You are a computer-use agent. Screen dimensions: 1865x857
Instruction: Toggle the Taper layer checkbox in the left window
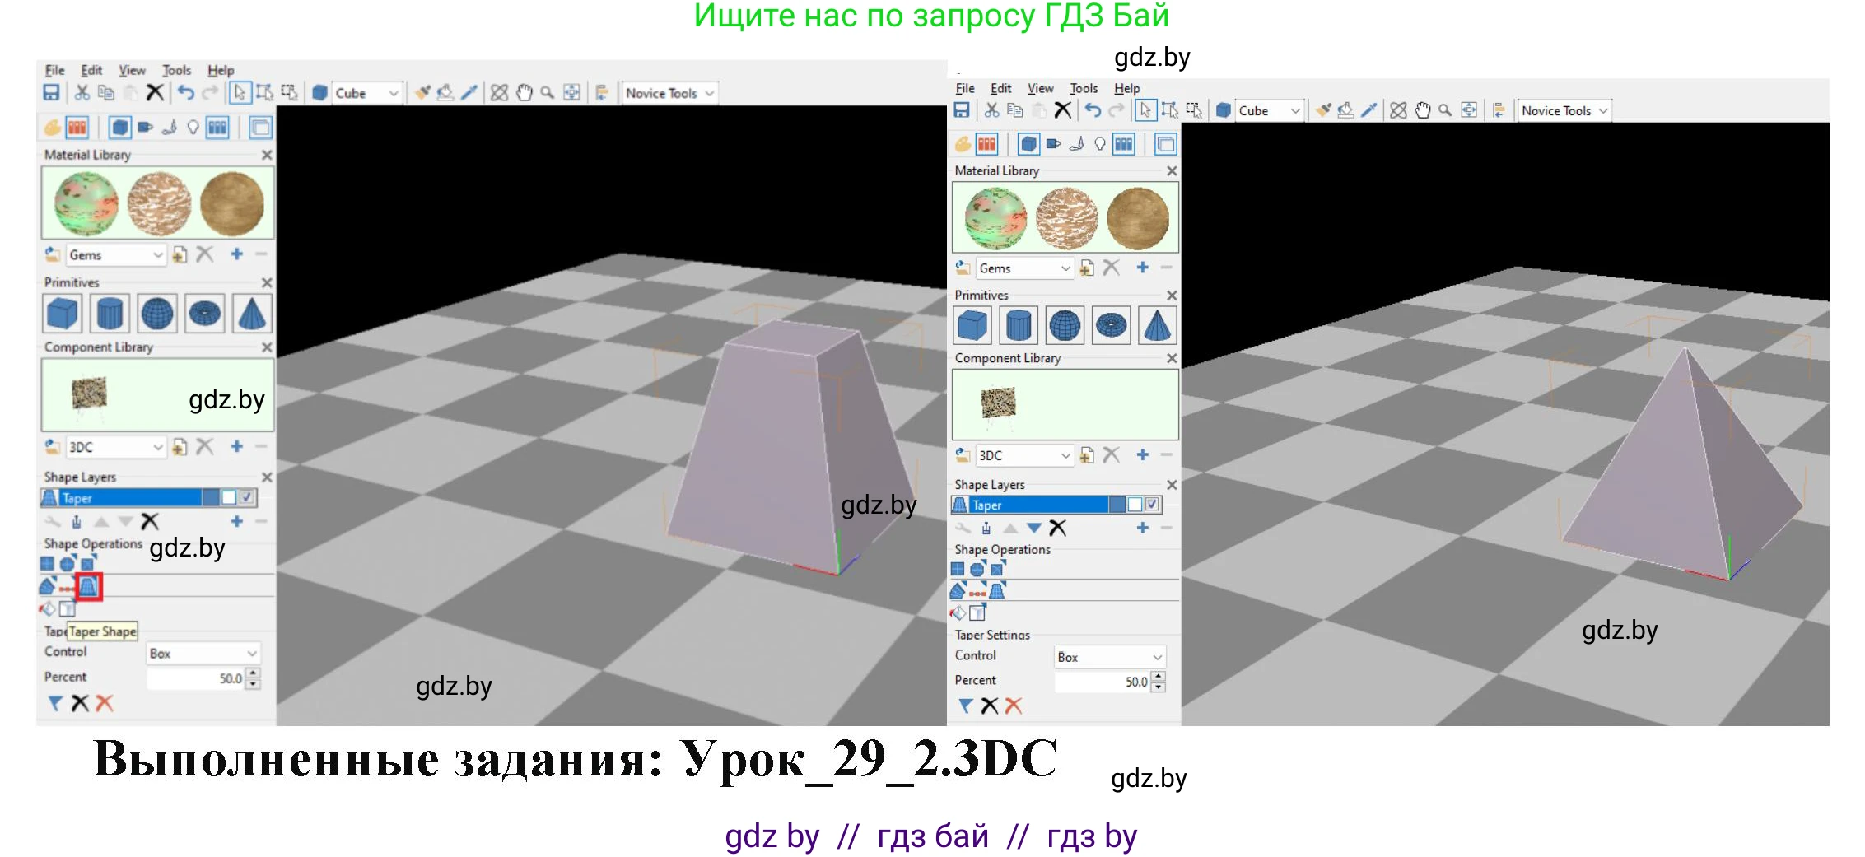[x=246, y=497]
